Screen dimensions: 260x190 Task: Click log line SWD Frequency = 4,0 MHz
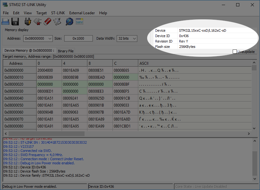pyautogui.click(x=33, y=155)
